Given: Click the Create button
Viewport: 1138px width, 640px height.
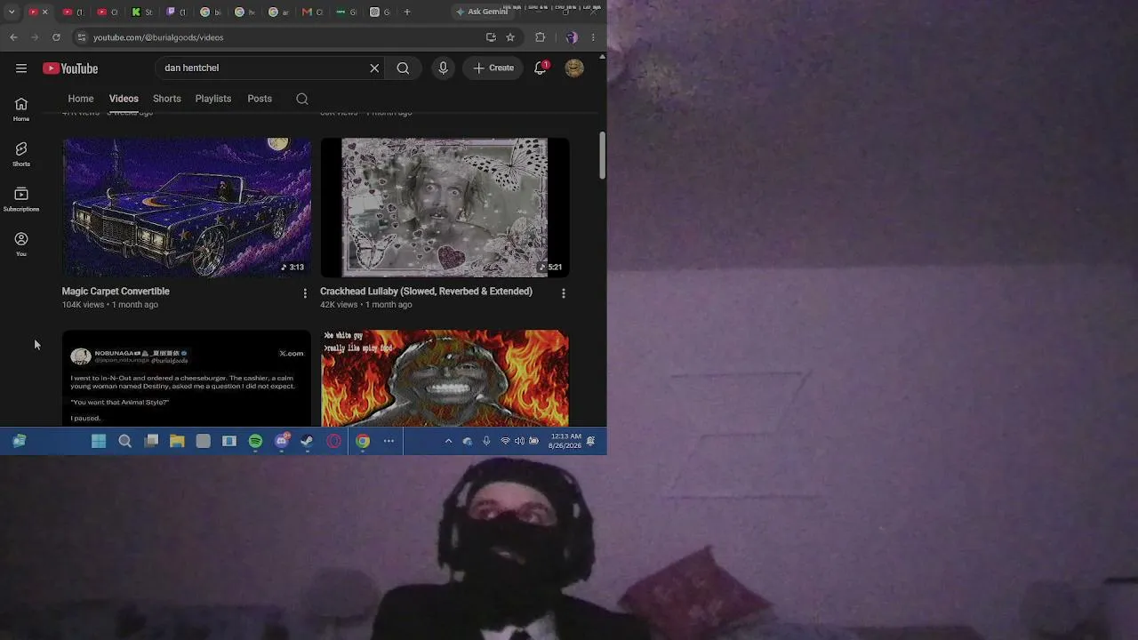Looking at the screenshot, I should 493,68.
